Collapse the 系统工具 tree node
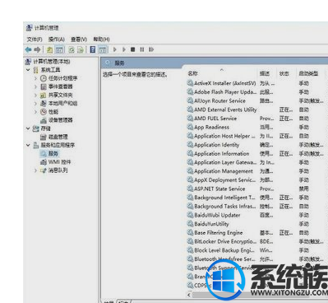This screenshot has width=328, height=303. pos(28,70)
